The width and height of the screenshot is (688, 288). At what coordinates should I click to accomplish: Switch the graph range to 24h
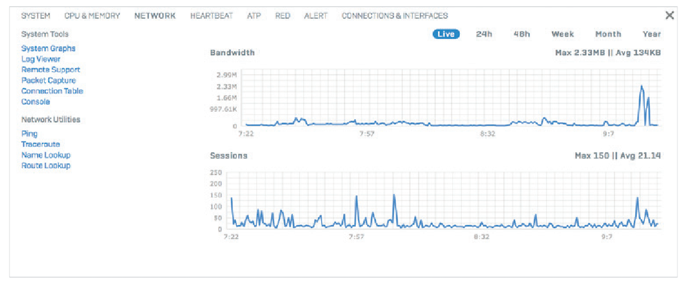[484, 34]
